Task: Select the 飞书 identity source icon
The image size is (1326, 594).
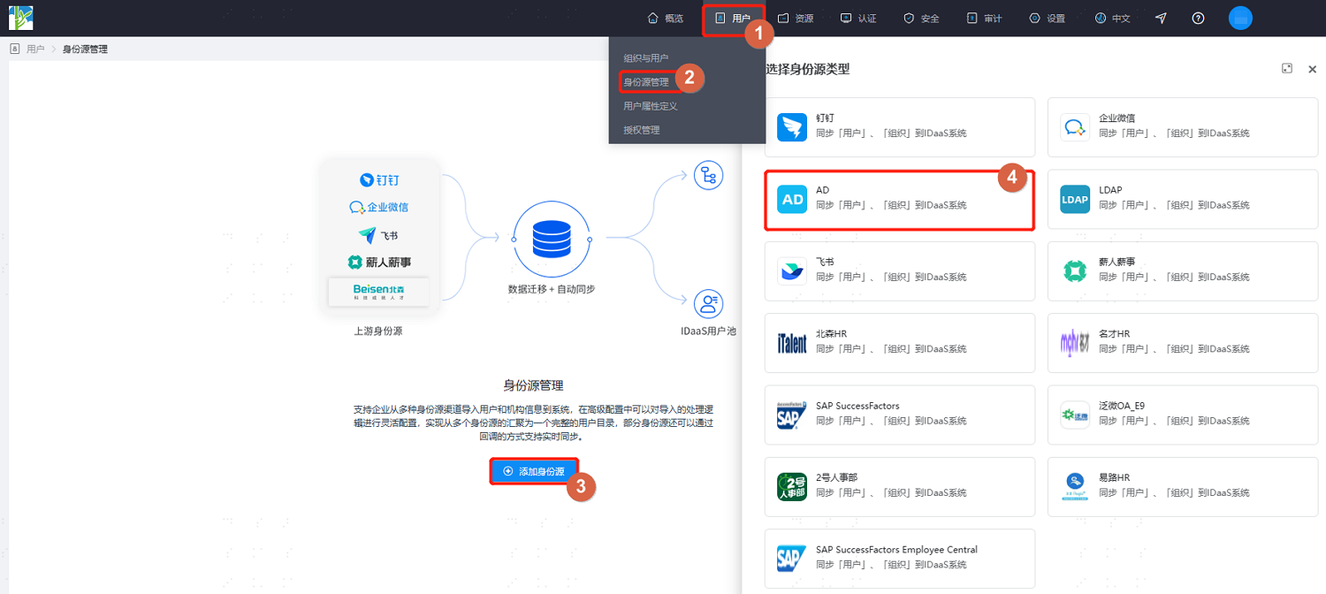Action: 792,270
